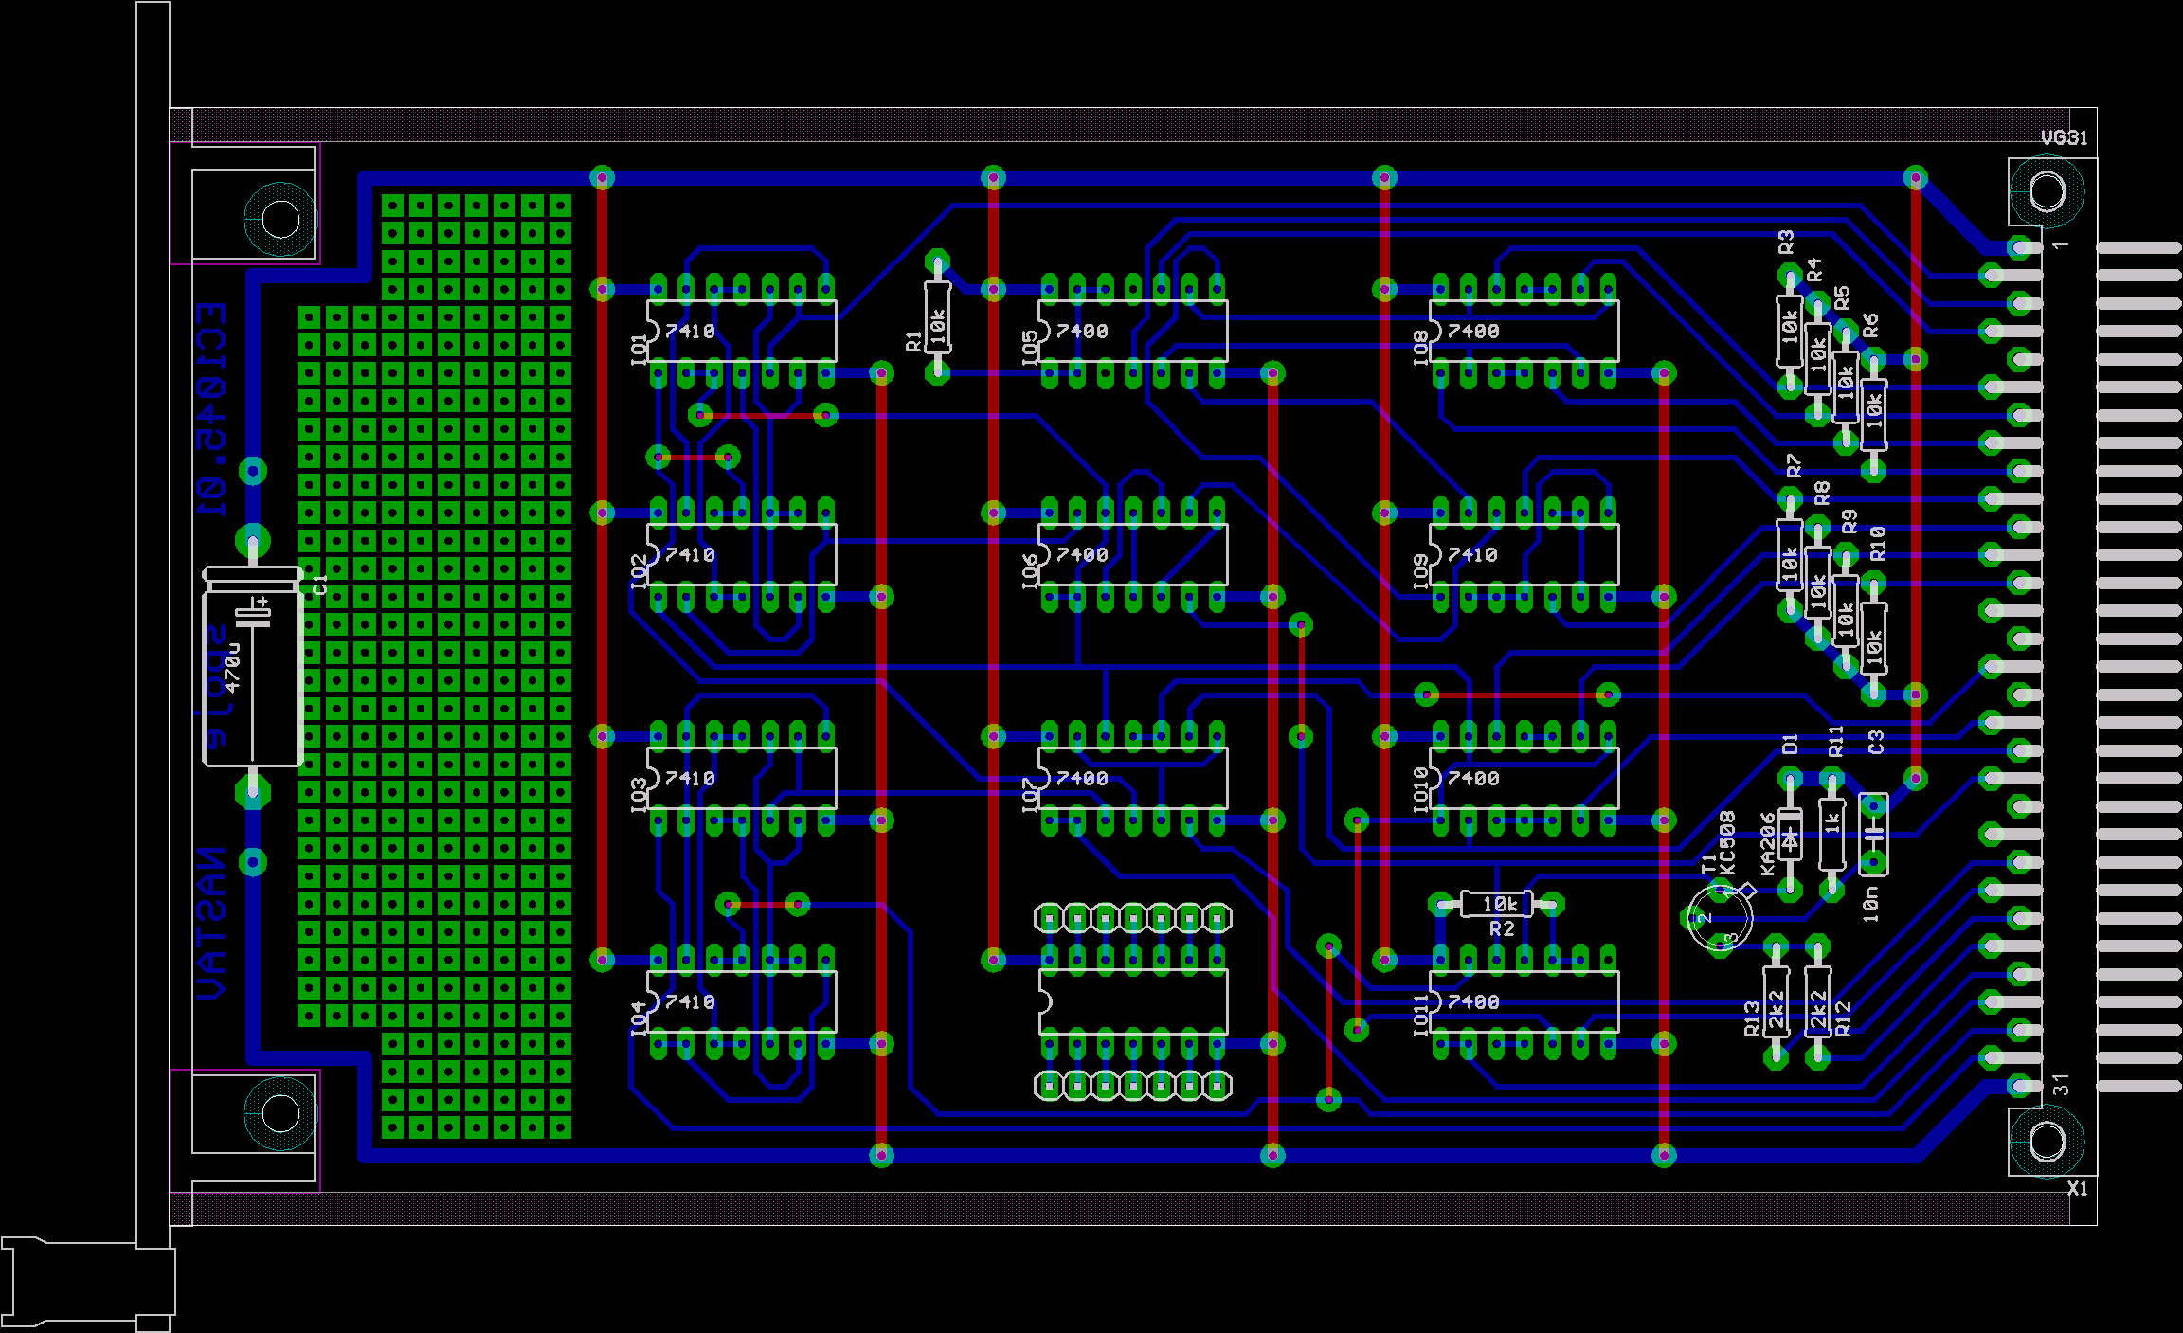The width and height of the screenshot is (2183, 1333).
Task: Select the C1 470u electrolytic capacitor
Action: tap(253, 667)
